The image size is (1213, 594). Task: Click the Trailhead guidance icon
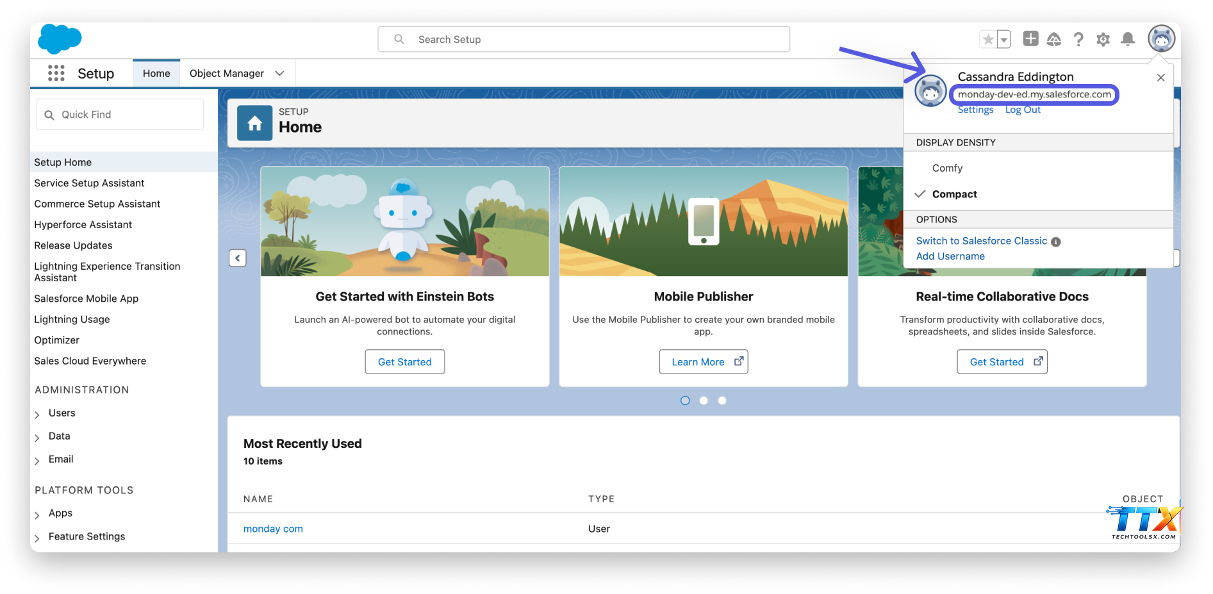click(x=1054, y=40)
